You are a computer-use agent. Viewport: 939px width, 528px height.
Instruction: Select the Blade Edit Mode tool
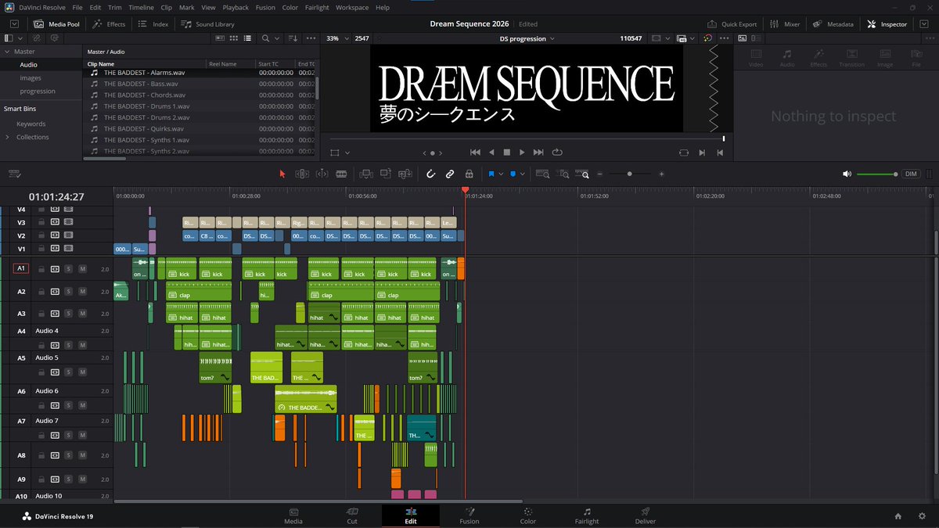[341, 174]
